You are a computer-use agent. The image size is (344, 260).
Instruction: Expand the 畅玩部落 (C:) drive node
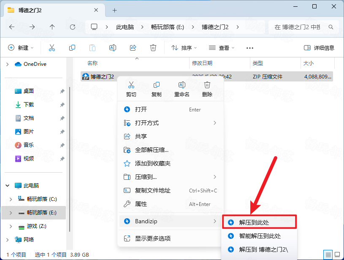point(11,199)
